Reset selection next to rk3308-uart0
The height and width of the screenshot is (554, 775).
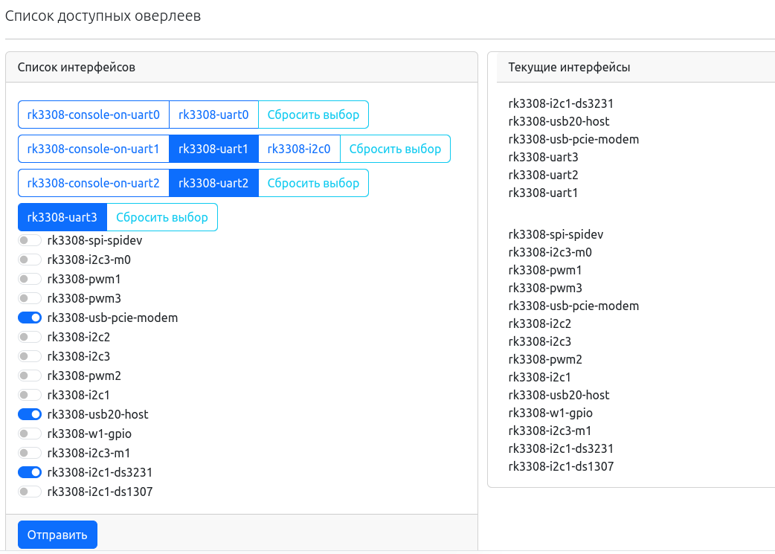point(313,115)
